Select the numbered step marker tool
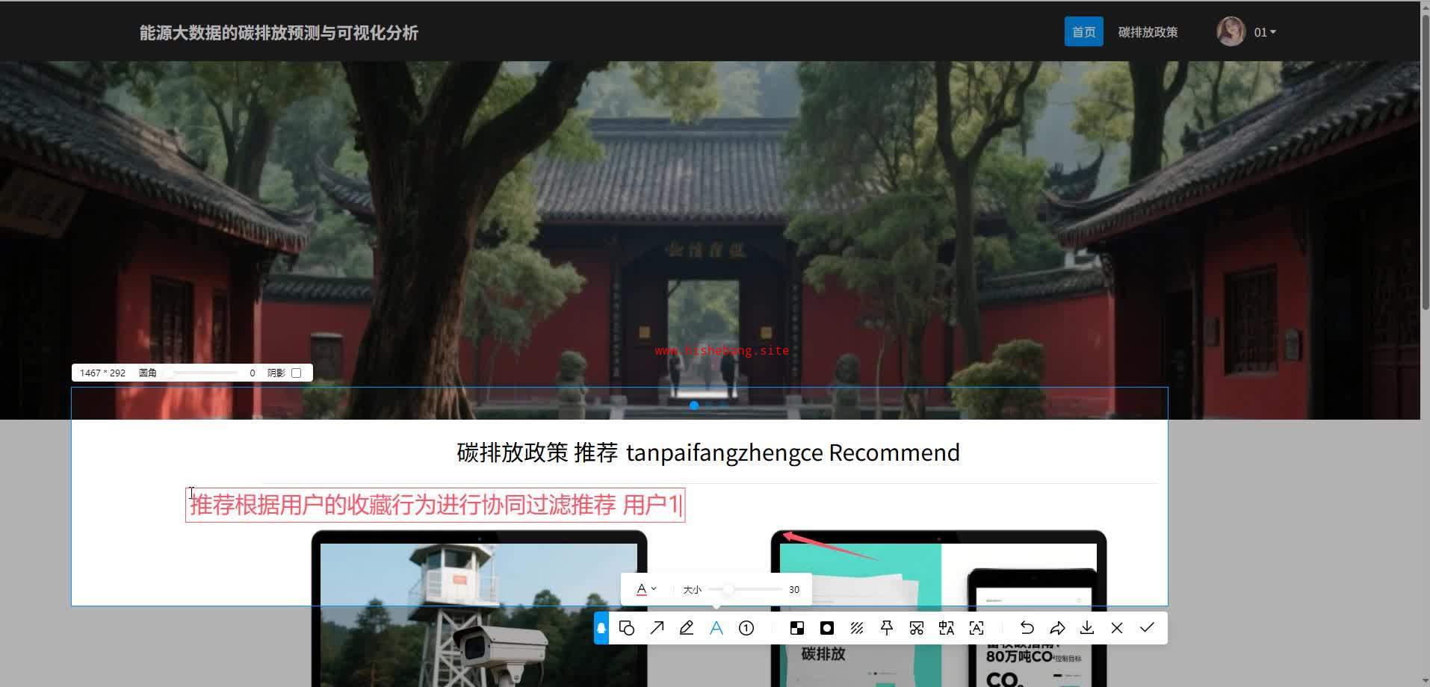The image size is (1430, 687). [x=746, y=628]
